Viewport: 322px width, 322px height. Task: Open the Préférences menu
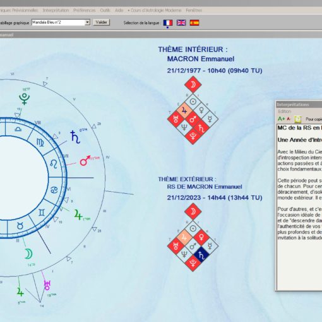(85, 10)
